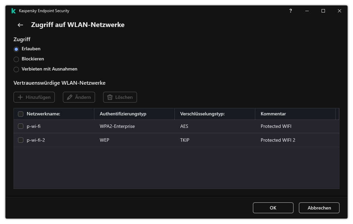Check the p-wi-fi network checkbox
The image size is (353, 224).
[x=21, y=126]
